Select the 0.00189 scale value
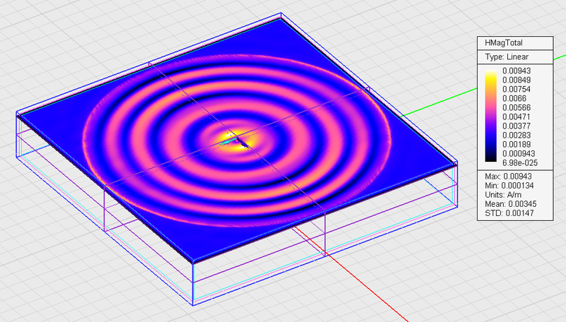The image size is (566, 322). [x=516, y=145]
